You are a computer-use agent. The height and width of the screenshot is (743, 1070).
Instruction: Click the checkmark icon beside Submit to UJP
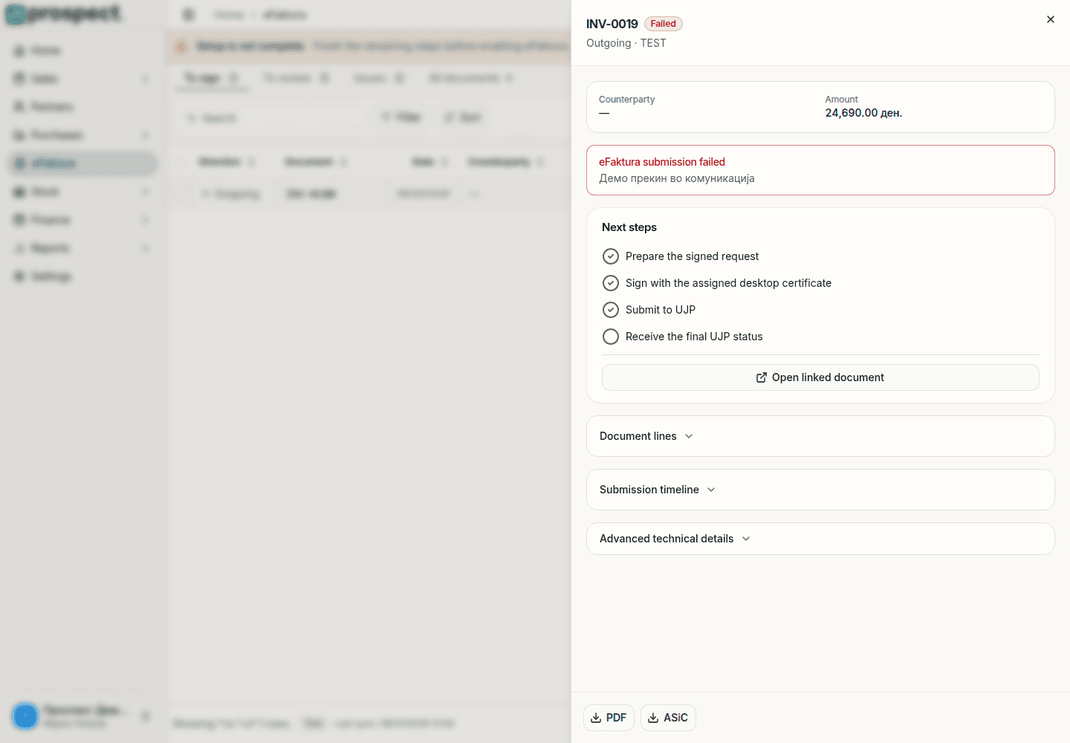pos(611,310)
